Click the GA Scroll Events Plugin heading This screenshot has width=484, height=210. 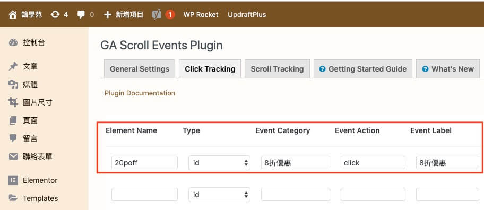click(161, 46)
